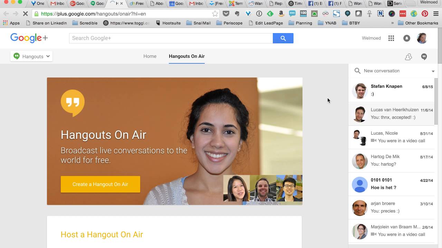Open the invite people icon below the header

coord(409,57)
